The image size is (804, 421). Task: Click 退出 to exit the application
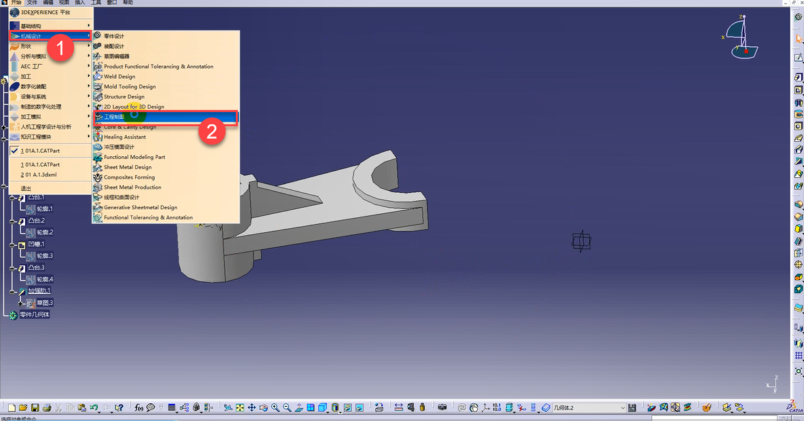click(x=26, y=188)
